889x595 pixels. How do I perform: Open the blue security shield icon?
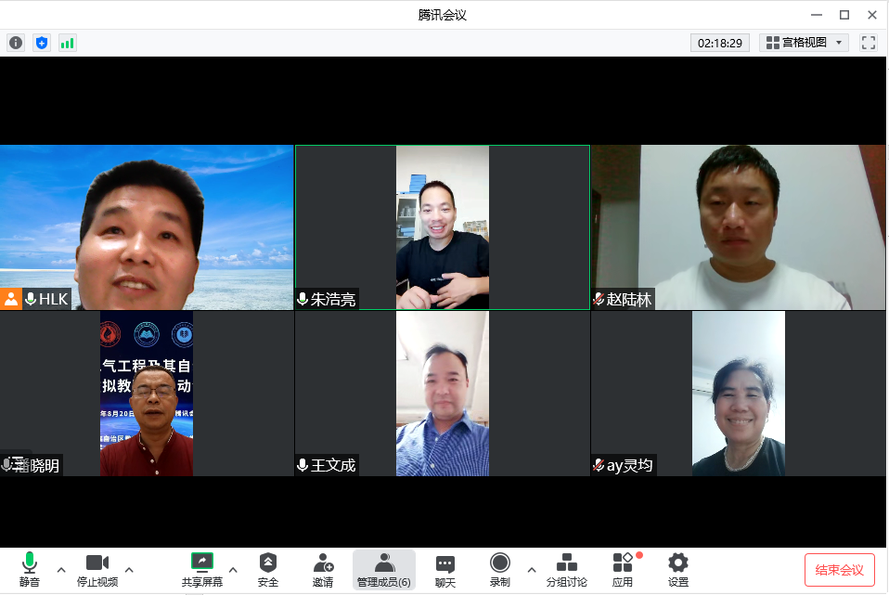(42, 43)
